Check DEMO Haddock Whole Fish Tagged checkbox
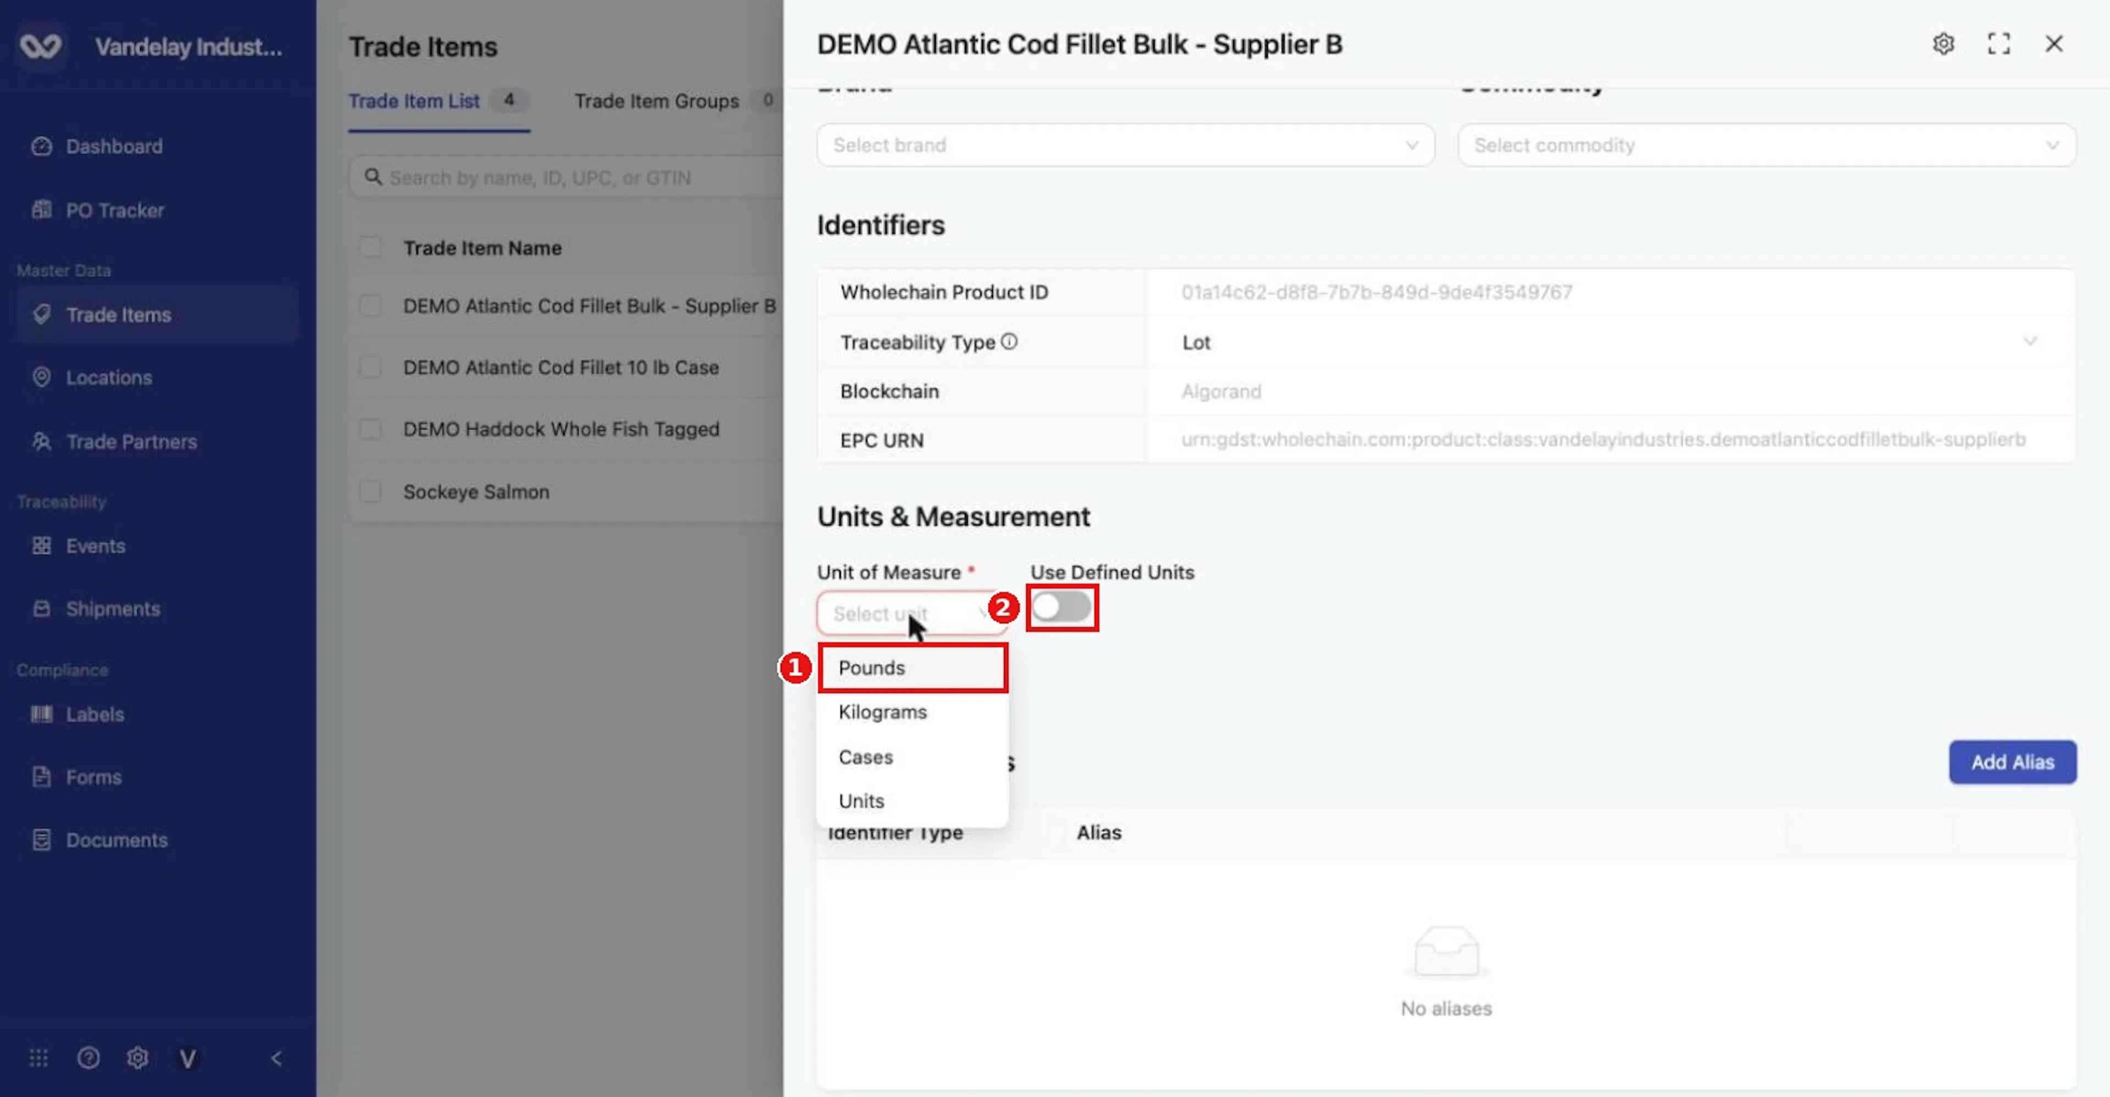Image resolution: width=2110 pixels, height=1097 pixels. point(370,429)
